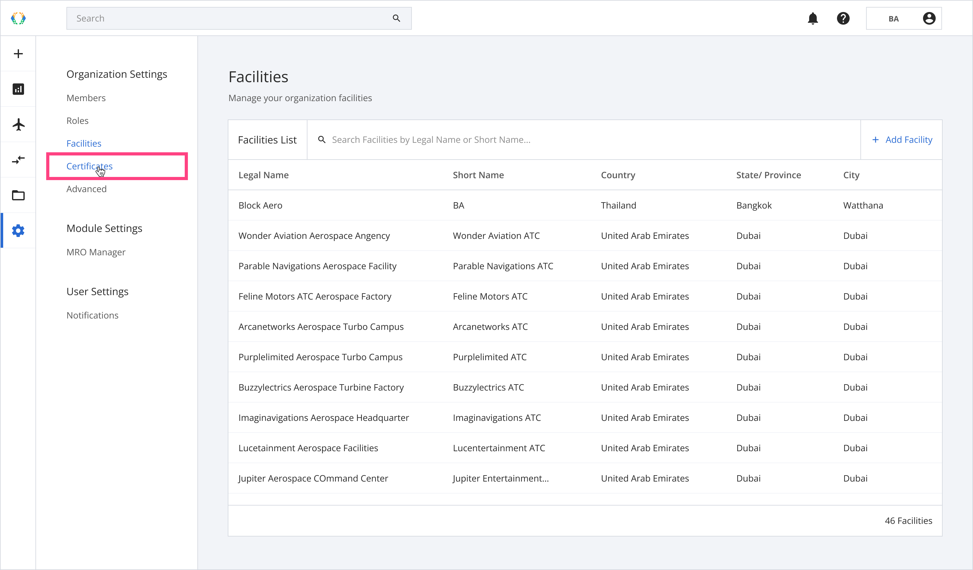The width and height of the screenshot is (973, 570).
Task: Open Wonder Aviation Aerospace Angency row
Action: [585, 236]
